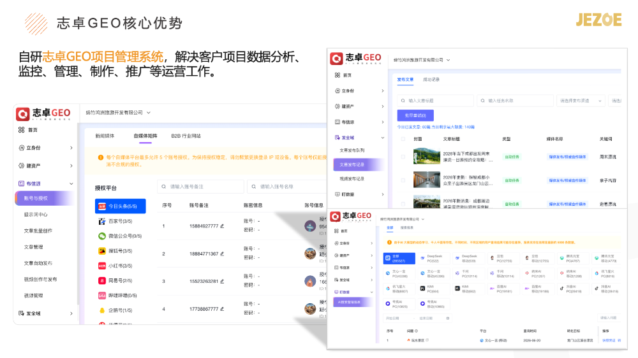638x358 pixels.
Task: Click 布信源 sidebar icon in left window
Action: [x=22, y=183]
